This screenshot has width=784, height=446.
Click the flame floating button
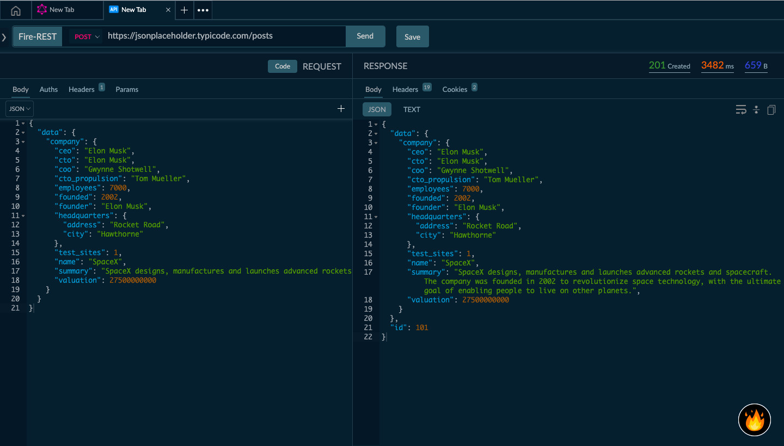(755, 420)
